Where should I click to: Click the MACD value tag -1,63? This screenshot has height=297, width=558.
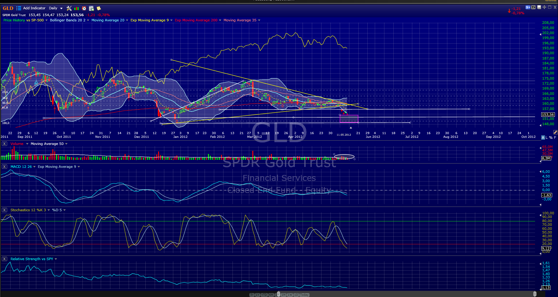(x=547, y=195)
